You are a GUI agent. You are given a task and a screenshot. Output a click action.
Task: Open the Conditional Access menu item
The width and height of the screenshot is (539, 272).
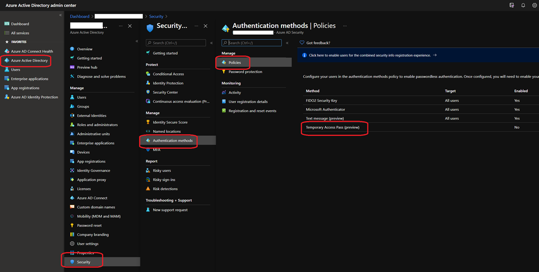pyautogui.click(x=168, y=74)
